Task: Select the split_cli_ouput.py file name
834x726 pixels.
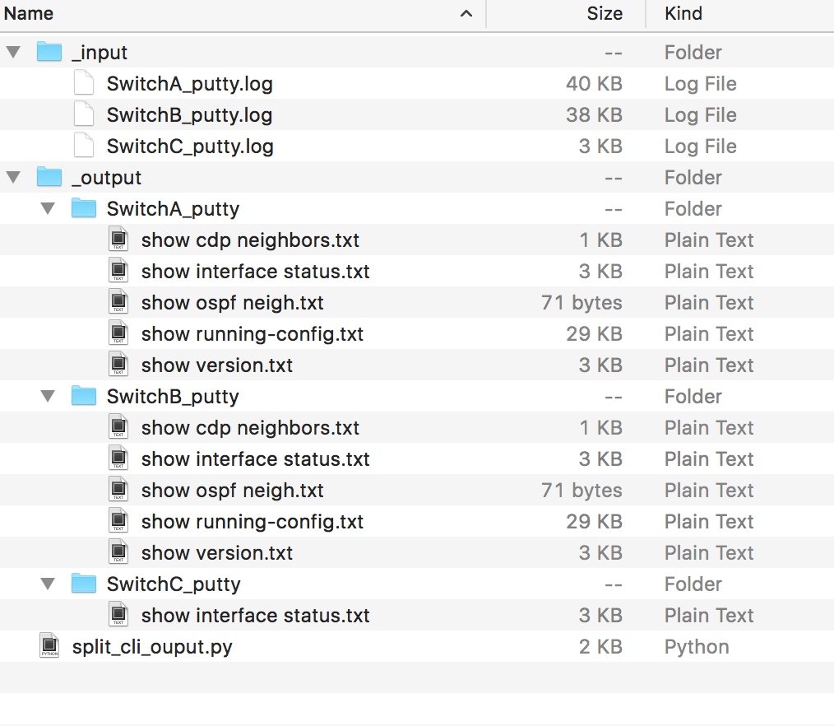Action: [152, 647]
